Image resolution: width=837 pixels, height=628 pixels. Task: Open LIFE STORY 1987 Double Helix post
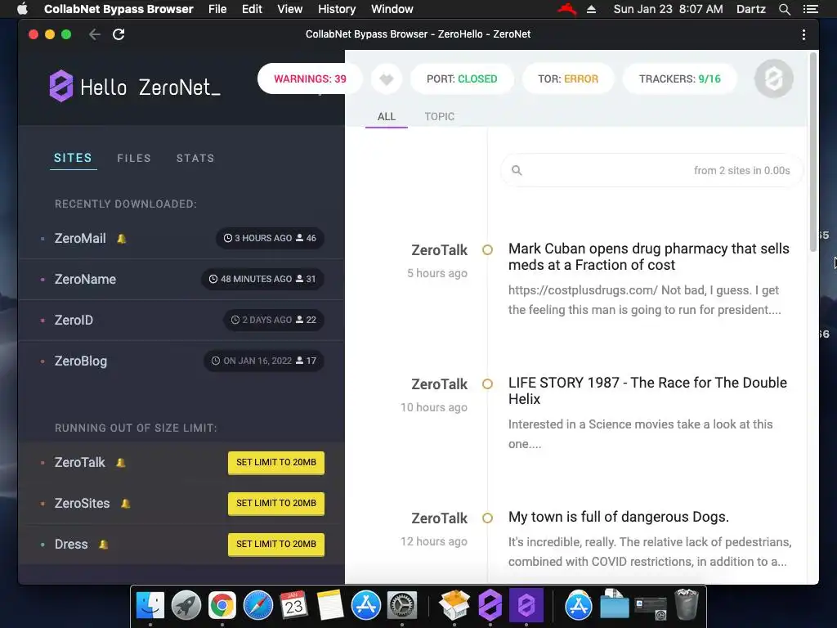point(647,391)
